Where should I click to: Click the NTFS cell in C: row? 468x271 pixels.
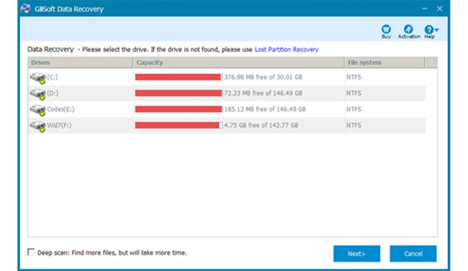pyautogui.click(x=354, y=77)
